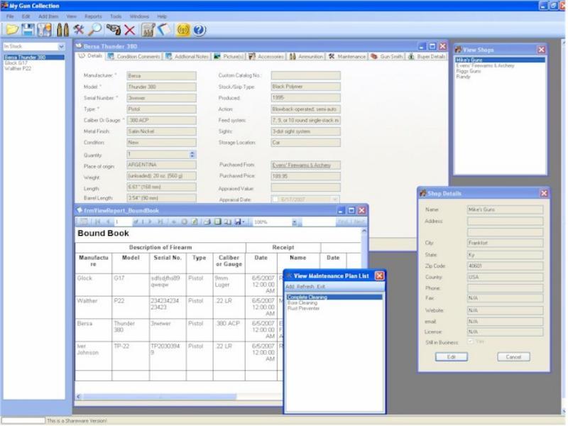The height and width of the screenshot is (426, 568).
Task: Click the yellow square toolbar icon
Action: pos(183,30)
